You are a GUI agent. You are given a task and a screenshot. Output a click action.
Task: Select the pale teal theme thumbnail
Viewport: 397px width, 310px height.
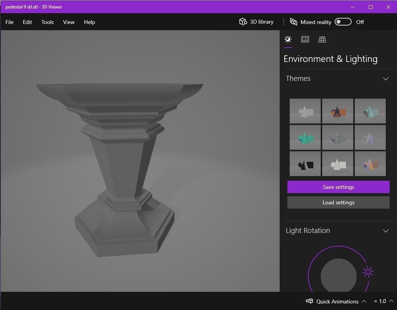370,111
